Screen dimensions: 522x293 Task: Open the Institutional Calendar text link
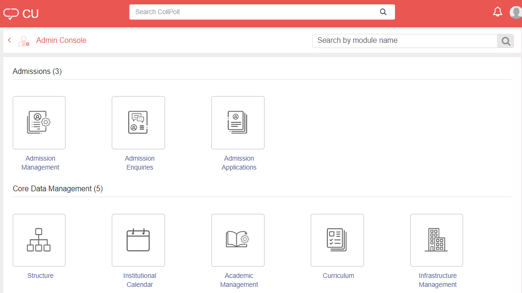pos(140,280)
